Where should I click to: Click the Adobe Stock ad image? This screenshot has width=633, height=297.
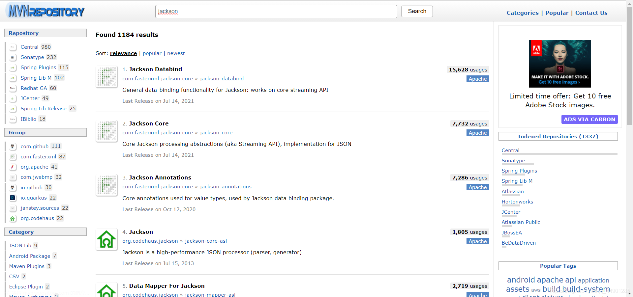(560, 64)
